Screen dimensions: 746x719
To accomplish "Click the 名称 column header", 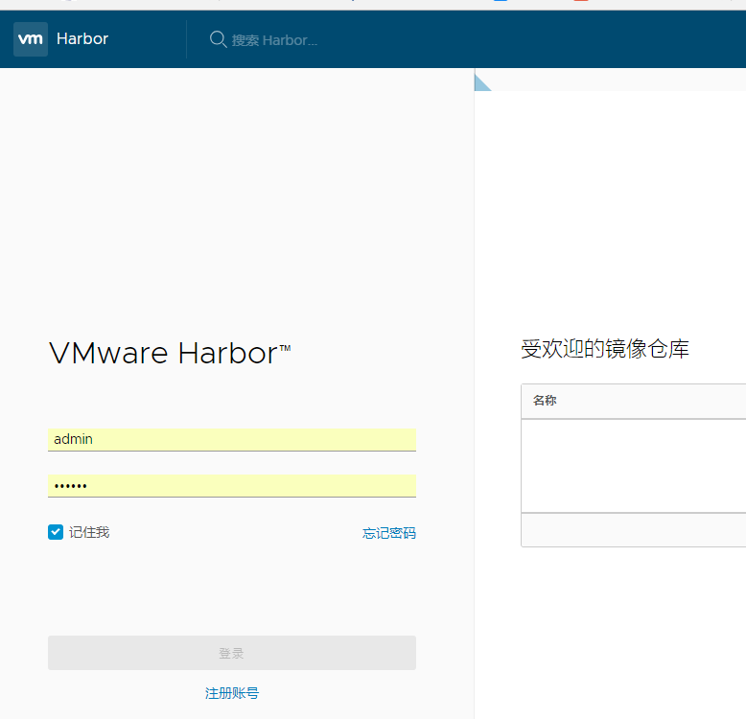I will [545, 401].
